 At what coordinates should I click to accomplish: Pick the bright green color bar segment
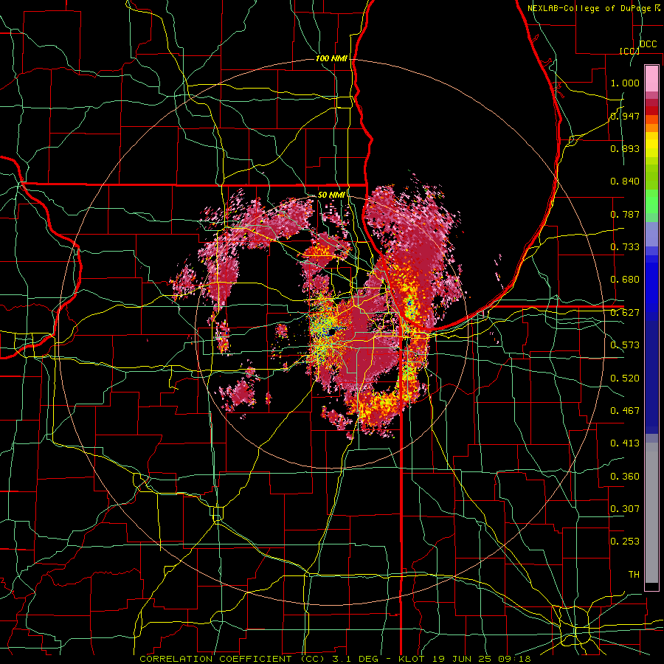click(651, 201)
